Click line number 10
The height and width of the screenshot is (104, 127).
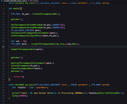tap(3, 14)
